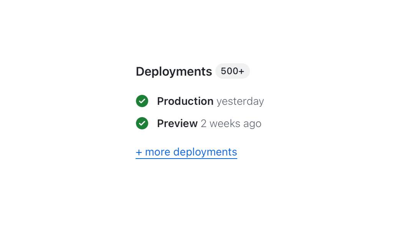Open the Production deployment

[x=185, y=101]
